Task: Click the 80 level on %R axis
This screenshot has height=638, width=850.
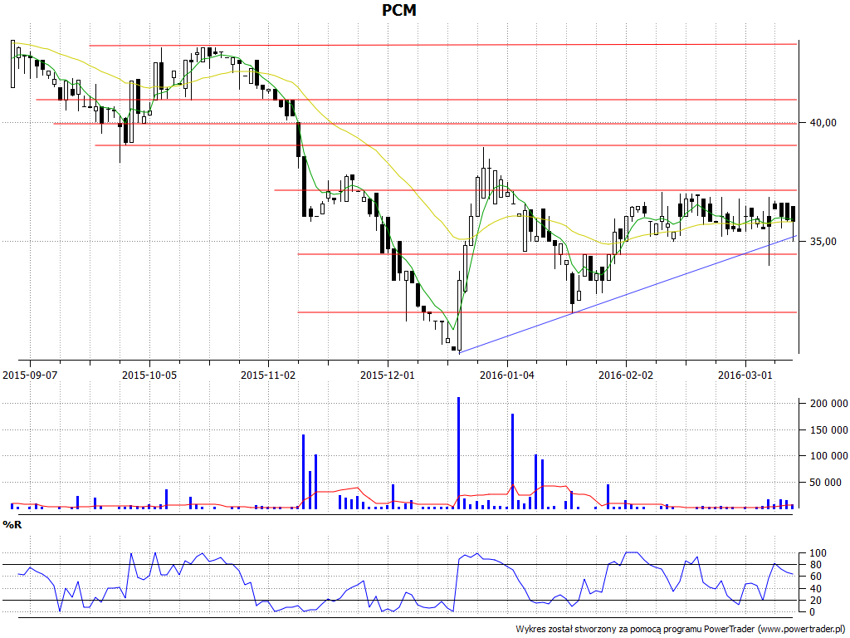Action: point(818,565)
